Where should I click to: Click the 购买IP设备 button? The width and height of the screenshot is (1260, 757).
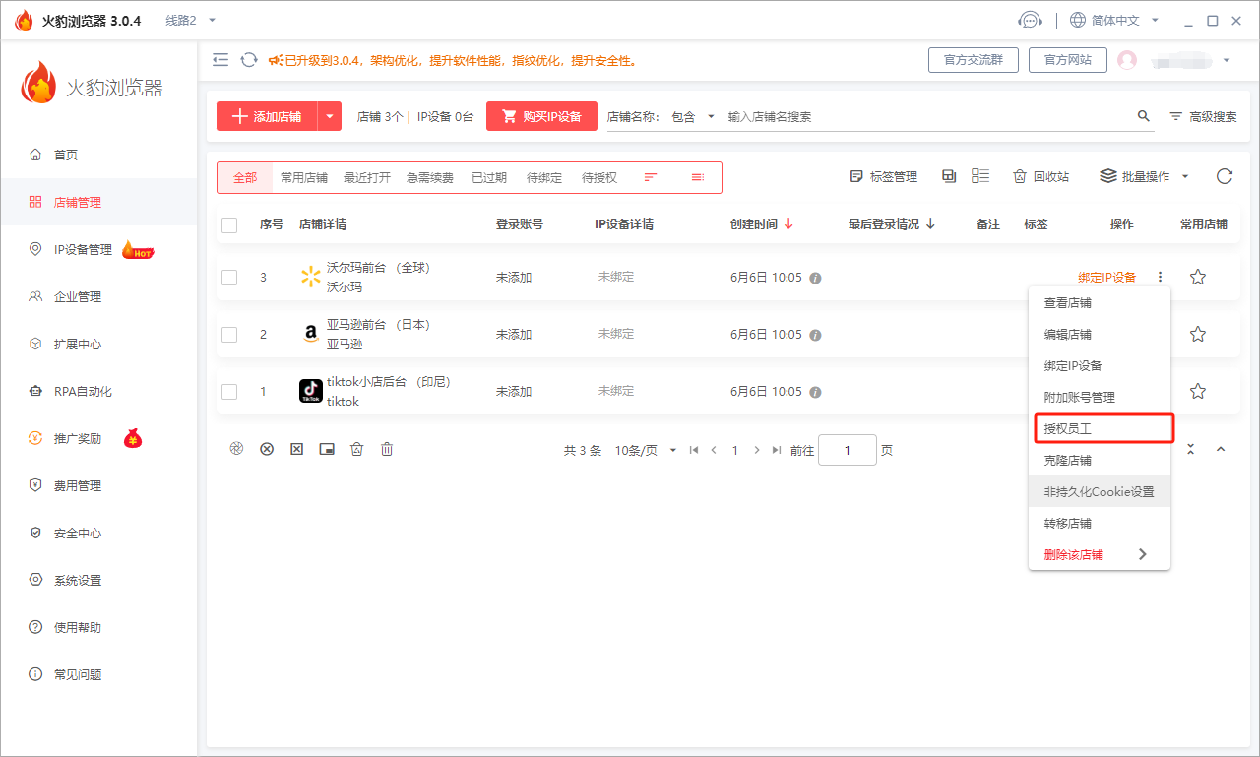tap(541, 116)
